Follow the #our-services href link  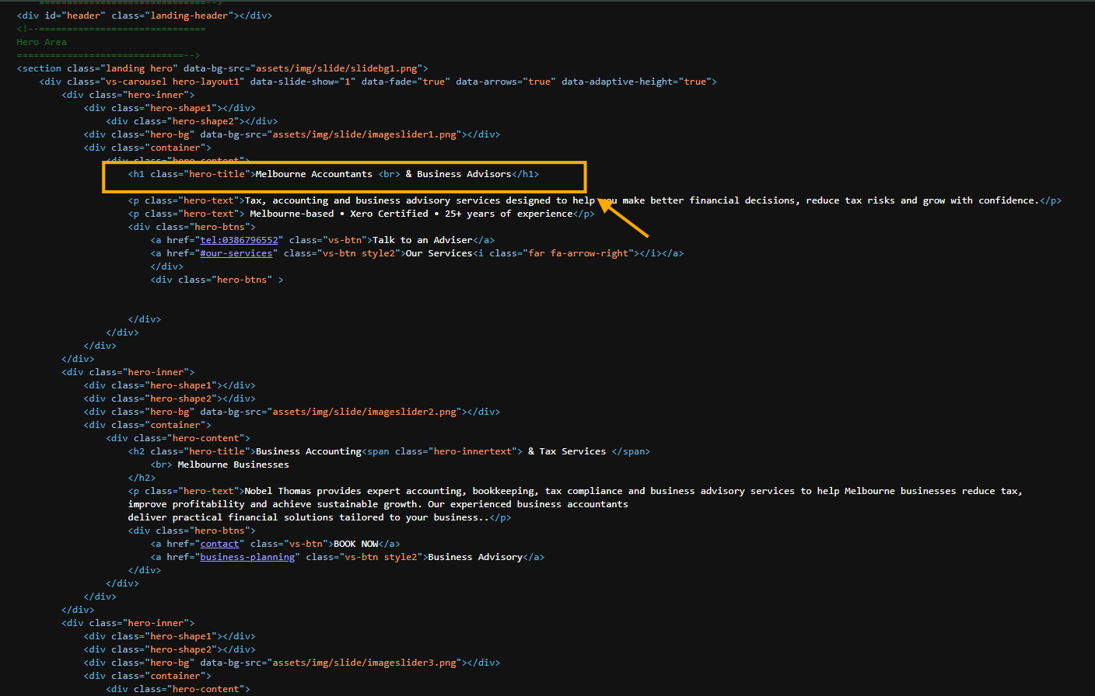pos(236,253)
